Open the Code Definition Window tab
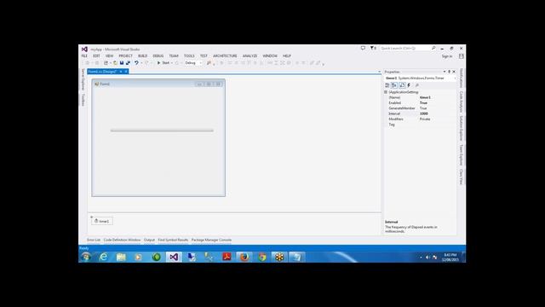The image size is (545, 307). [122, 240]
